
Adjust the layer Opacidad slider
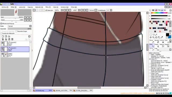point(20,29)
